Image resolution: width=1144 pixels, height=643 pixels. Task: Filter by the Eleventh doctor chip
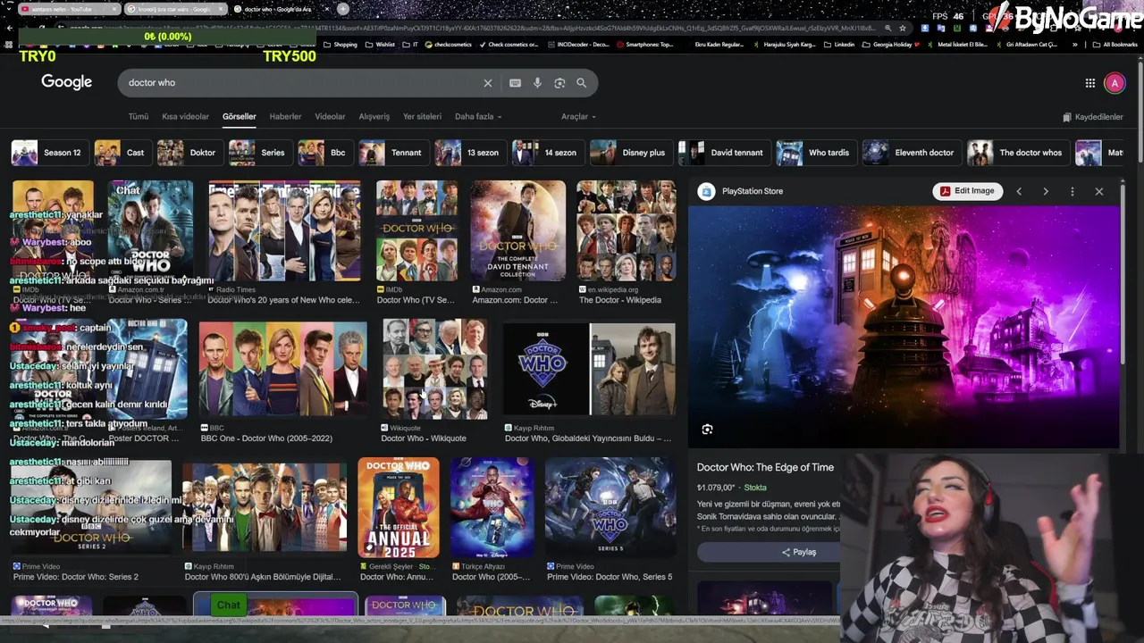911,153
